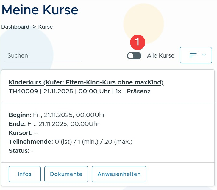Select the TH40009 course details line
Image resolution: width=217 pixels, height=190 pixels.
coord(79,91)
